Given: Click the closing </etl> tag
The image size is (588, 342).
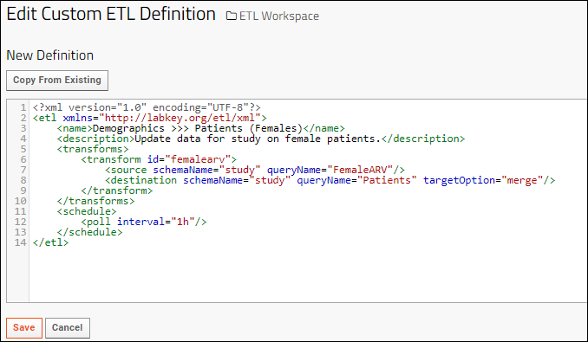Looking at the screenshot, I should point(50,242).
